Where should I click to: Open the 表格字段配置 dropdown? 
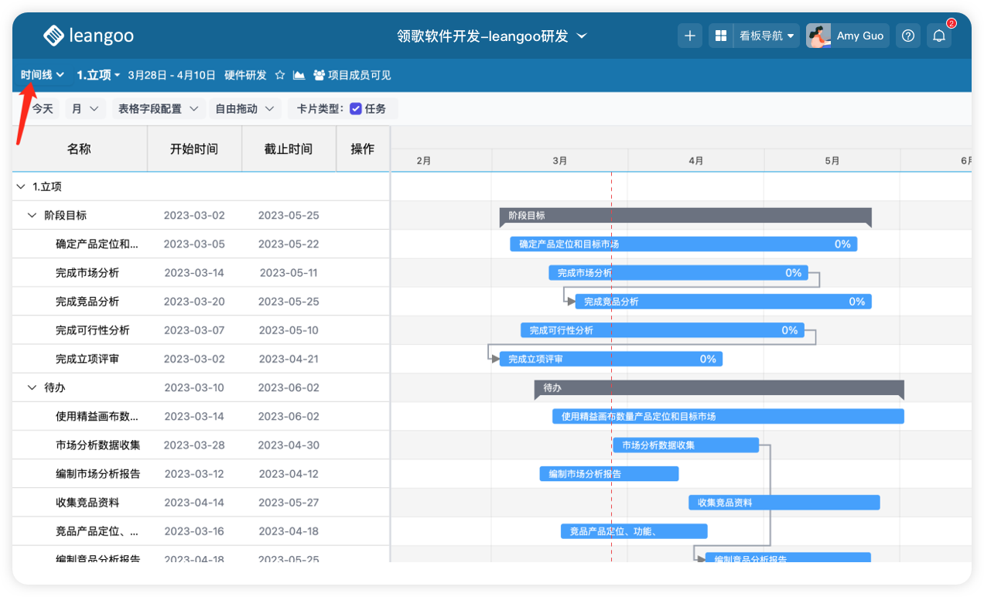coord(158,109)
